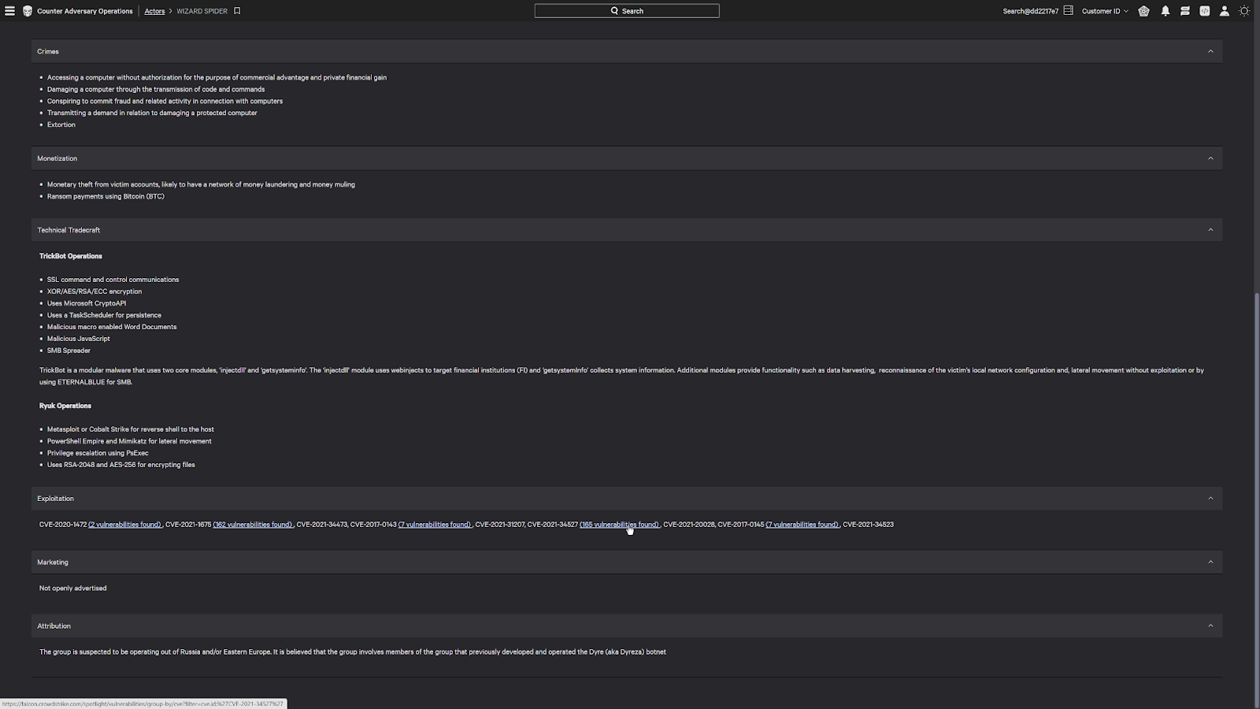Click 'Ransom payments using Bitcoin (BTC)' text

pyautogui.click(x=106, y=196)
